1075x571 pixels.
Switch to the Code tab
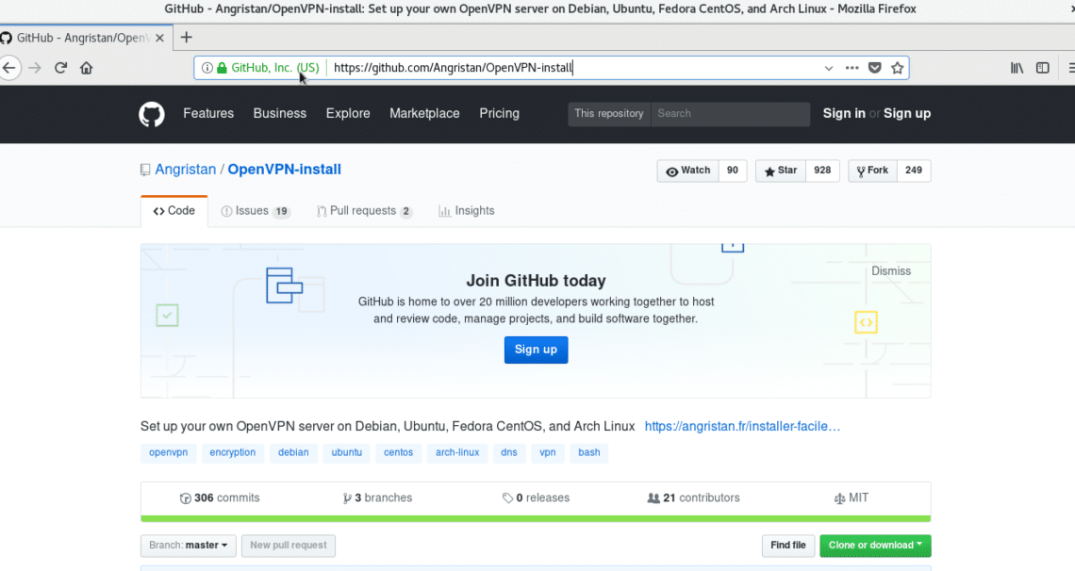pyautogui.click(x=174, y=211)
